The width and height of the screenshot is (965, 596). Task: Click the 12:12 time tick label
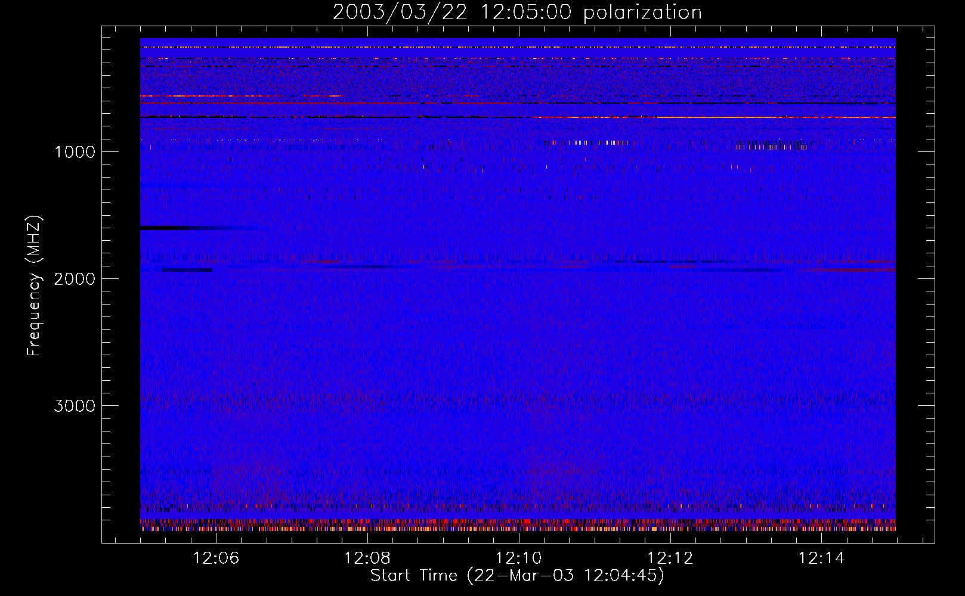pos(670,558)
